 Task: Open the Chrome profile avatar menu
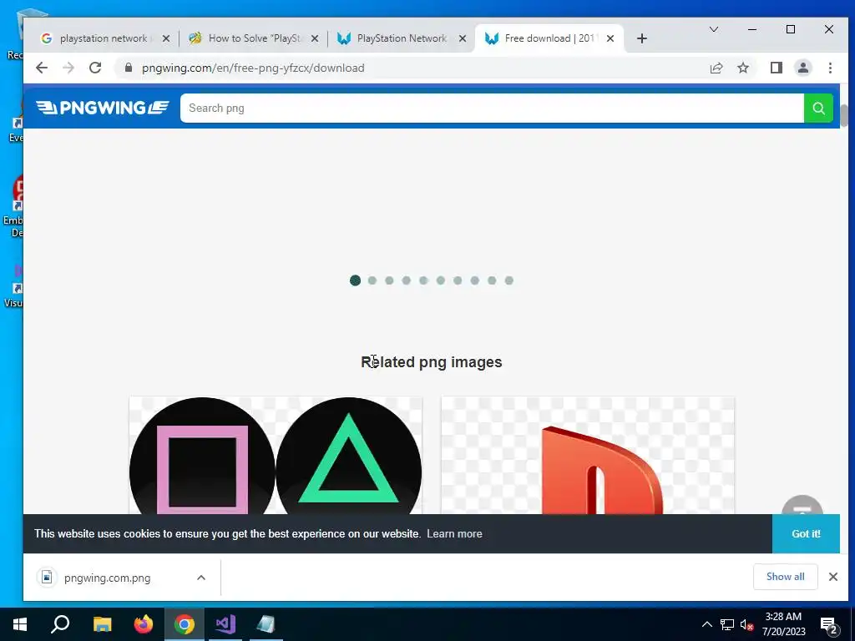(802, 68)
